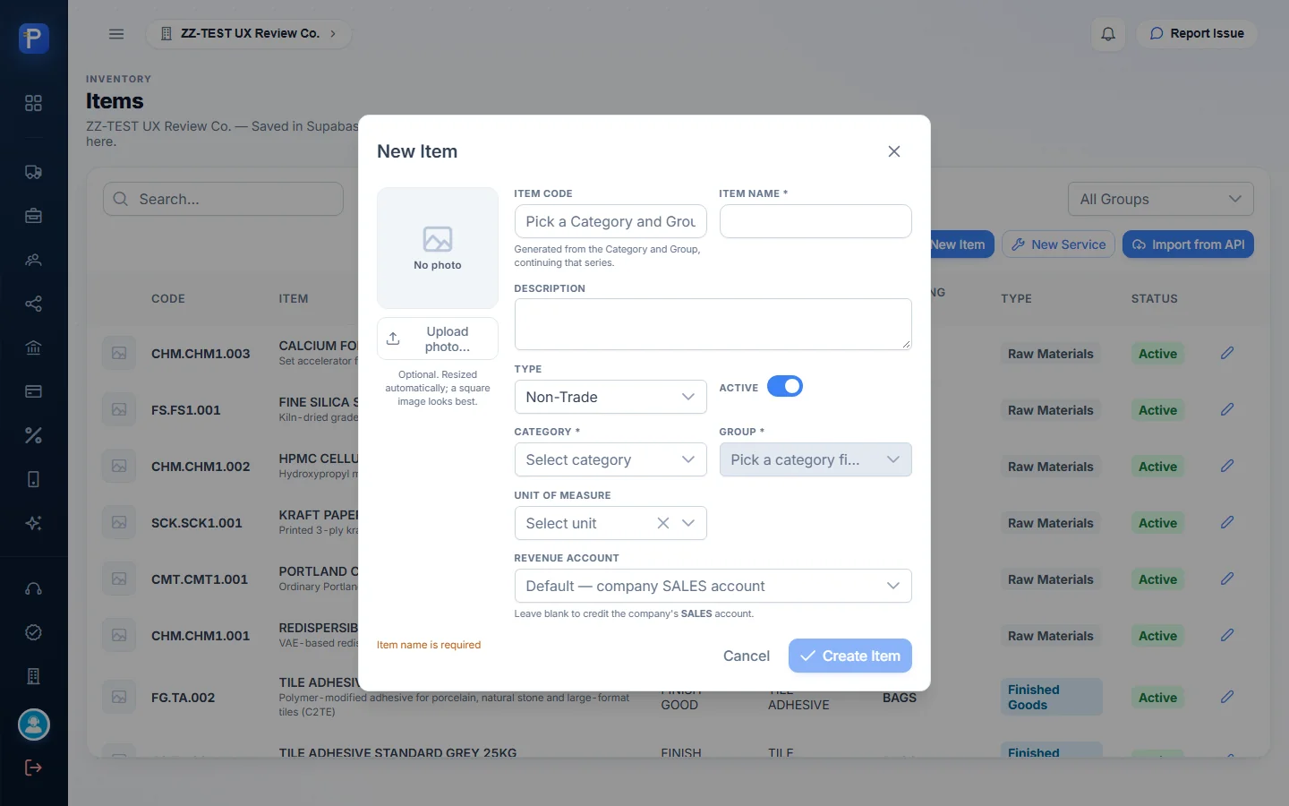The image size is (1289, 806).
Task: Click the share nodes icon in sidebar
Action: tap(33, 304)
